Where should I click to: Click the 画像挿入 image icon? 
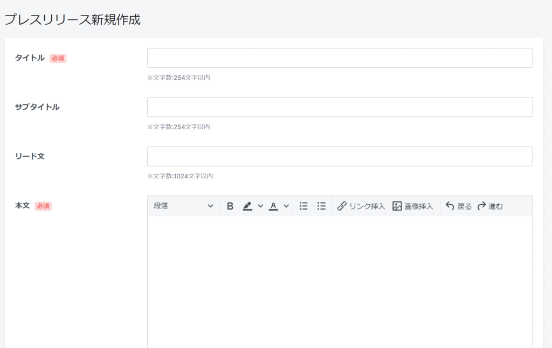397,206
